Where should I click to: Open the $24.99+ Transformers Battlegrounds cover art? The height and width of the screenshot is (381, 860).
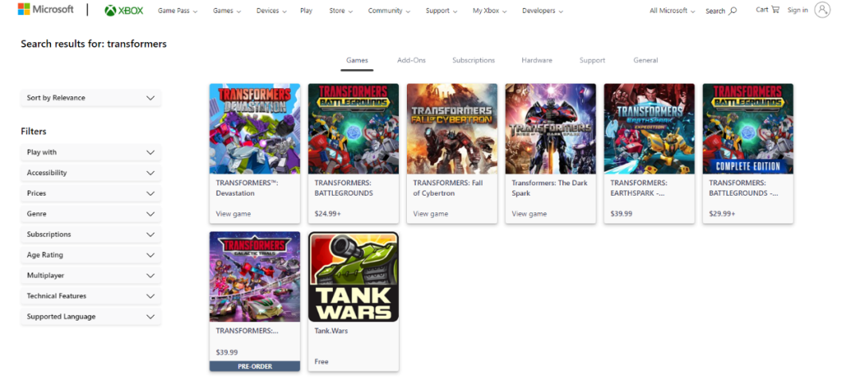coord(354,129)
